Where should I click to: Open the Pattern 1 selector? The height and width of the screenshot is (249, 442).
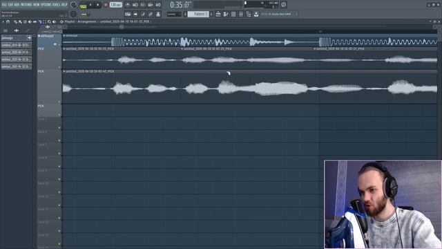click(x=198, y=14)
